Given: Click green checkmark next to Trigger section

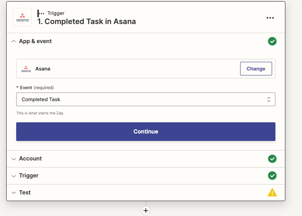Looking at the screenshot, I should [x=272, y=176].
